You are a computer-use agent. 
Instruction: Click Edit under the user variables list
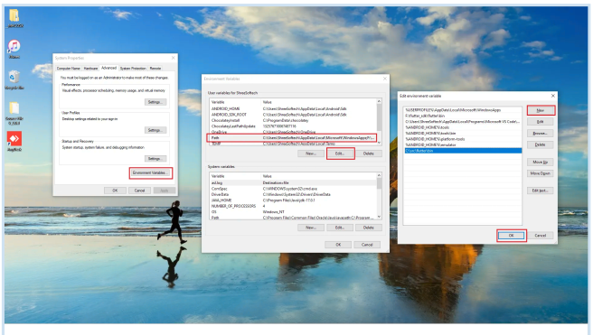coord(340,154)
